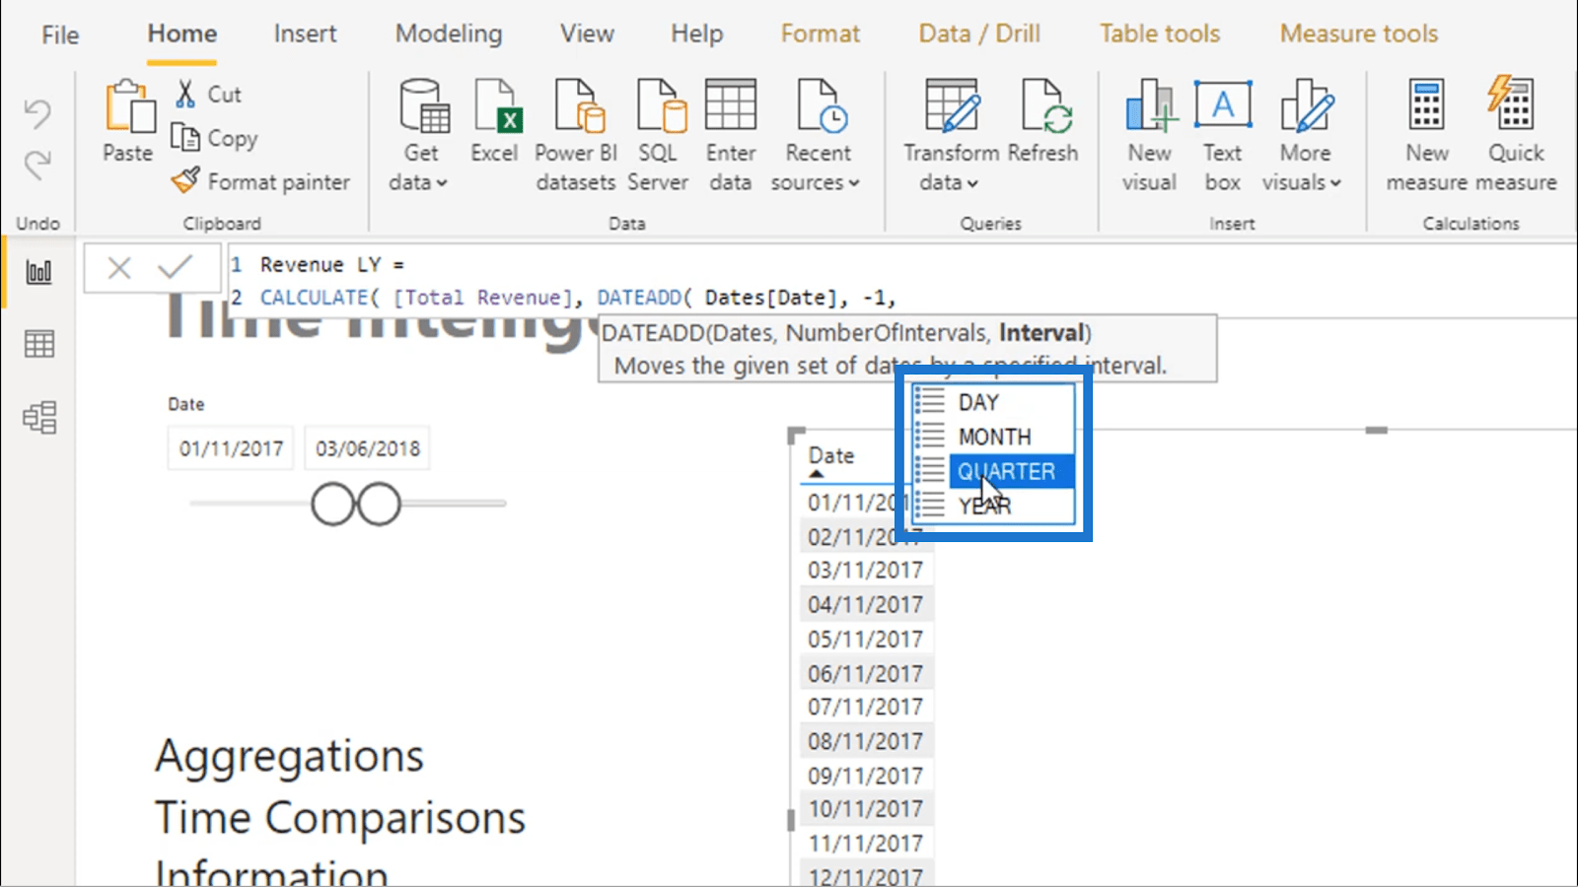Import data from Excel

[494, 121]
